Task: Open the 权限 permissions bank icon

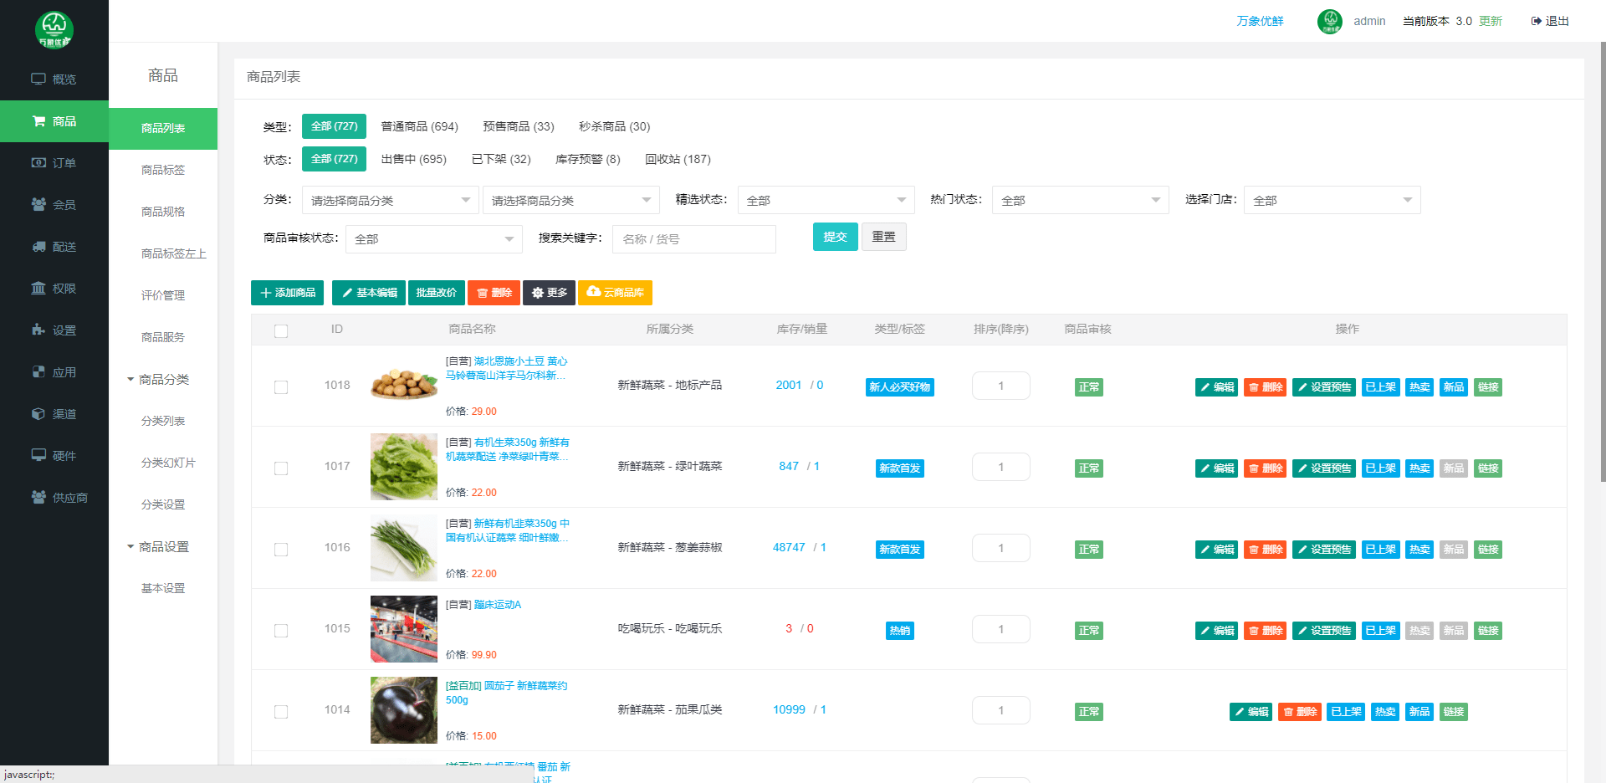Action: tap(38, 289)
